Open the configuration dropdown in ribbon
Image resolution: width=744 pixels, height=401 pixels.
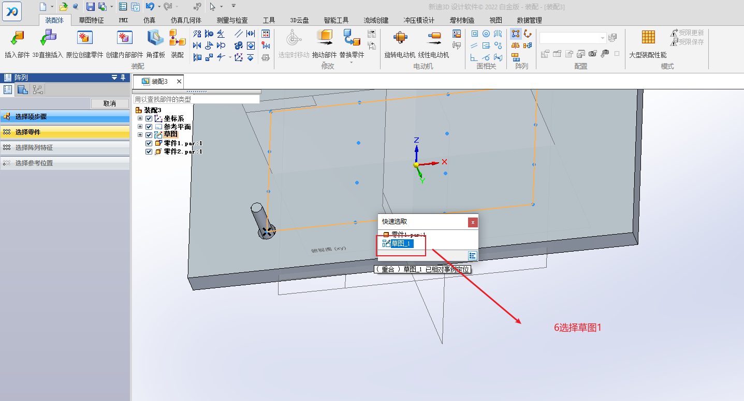(603, 38)
